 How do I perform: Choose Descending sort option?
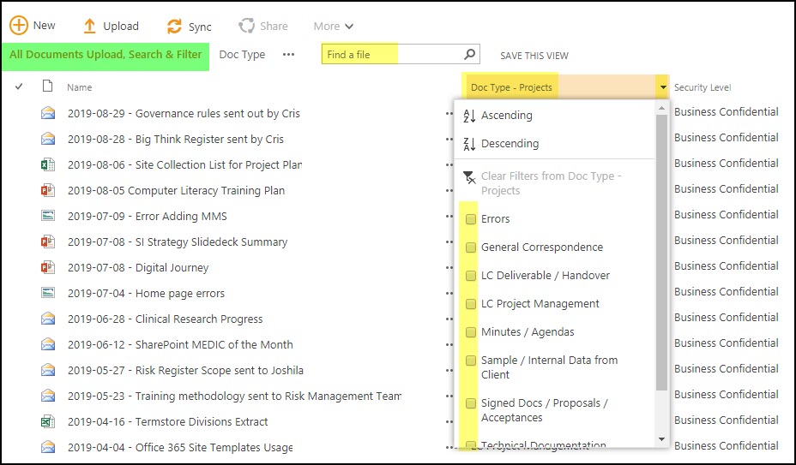pos(510,144)
